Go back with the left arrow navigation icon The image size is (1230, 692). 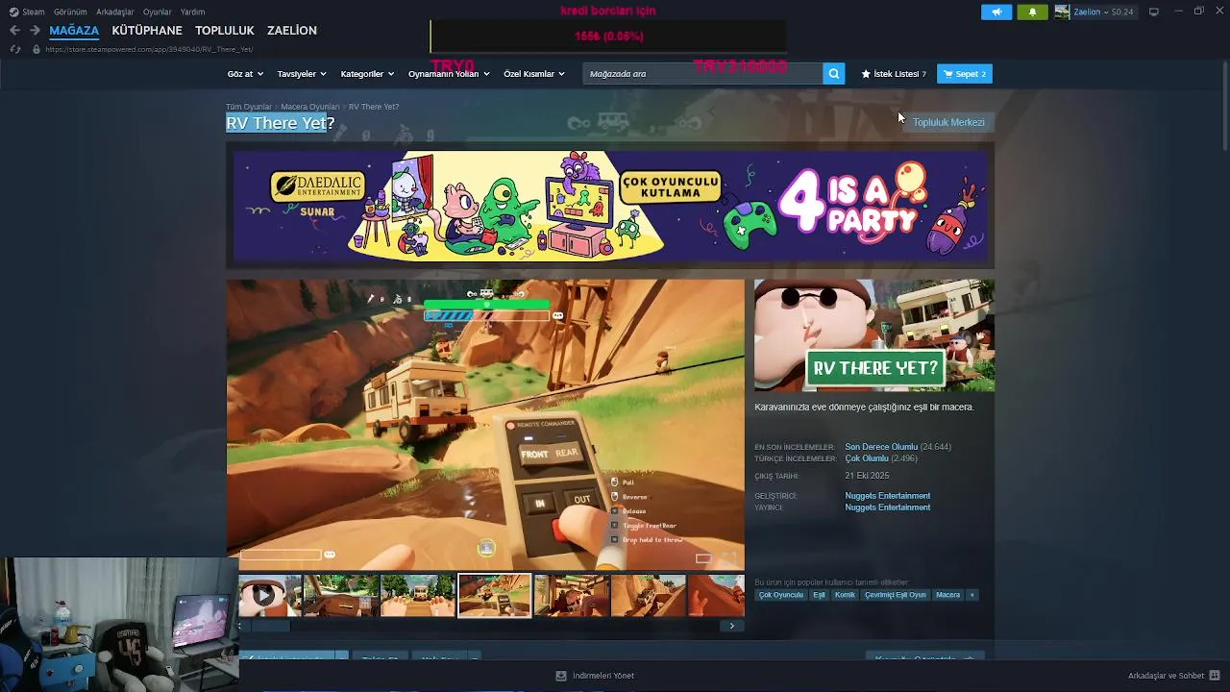tap(14, 31)
